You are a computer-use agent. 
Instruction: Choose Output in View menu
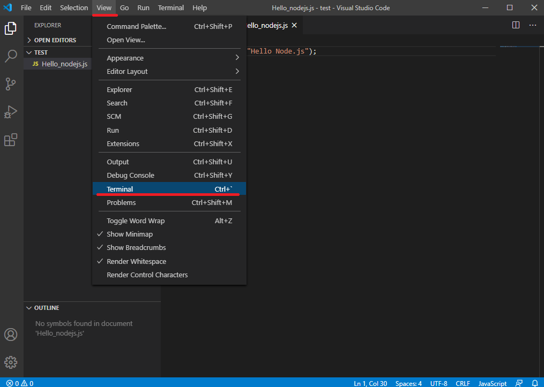point(169,162)
